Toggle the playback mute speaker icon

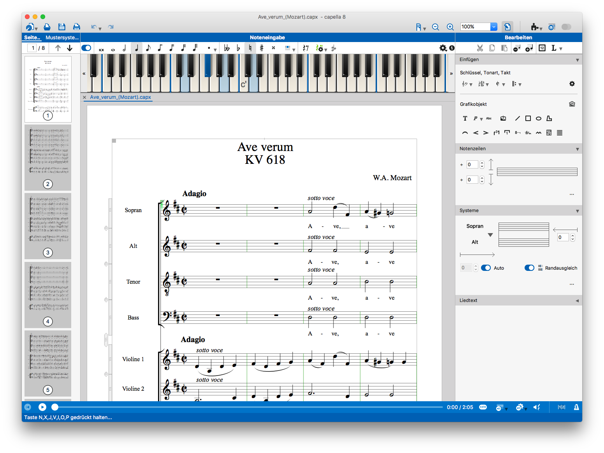pos(537,407)
